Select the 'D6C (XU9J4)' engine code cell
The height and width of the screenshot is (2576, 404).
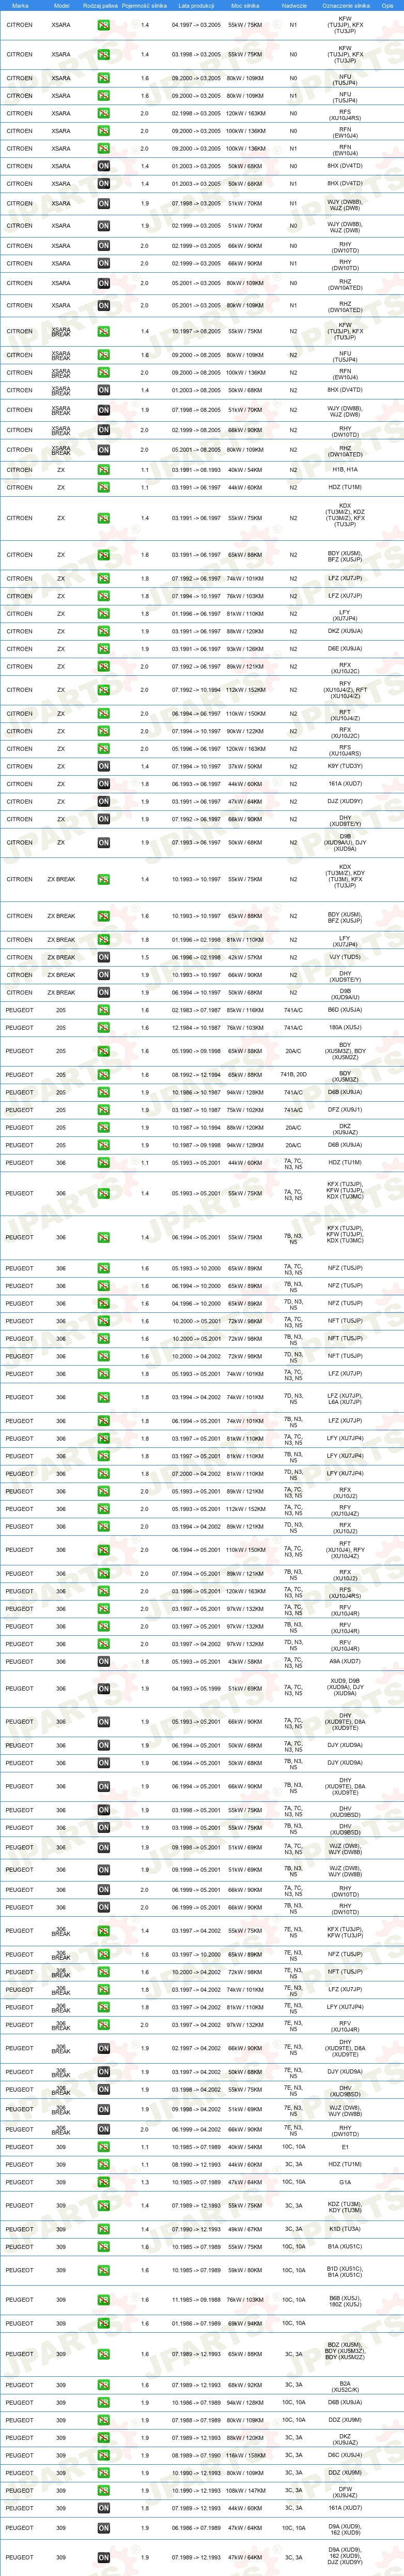(x=345, y=2456)
